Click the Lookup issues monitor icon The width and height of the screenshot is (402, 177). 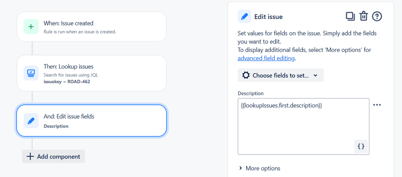(31, 73)
